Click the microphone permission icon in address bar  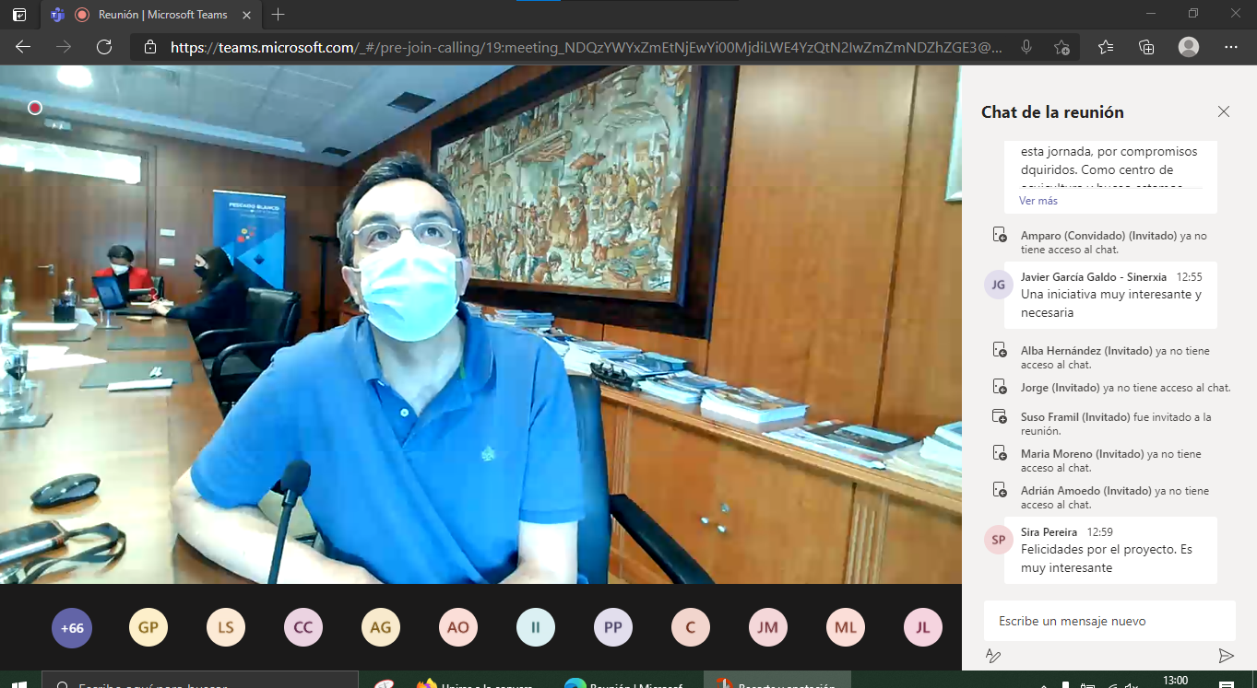[1026, 48]
